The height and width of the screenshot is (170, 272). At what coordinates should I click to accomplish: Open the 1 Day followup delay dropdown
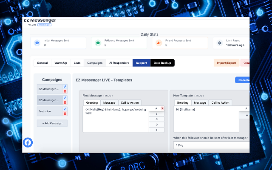coord(212,145)
